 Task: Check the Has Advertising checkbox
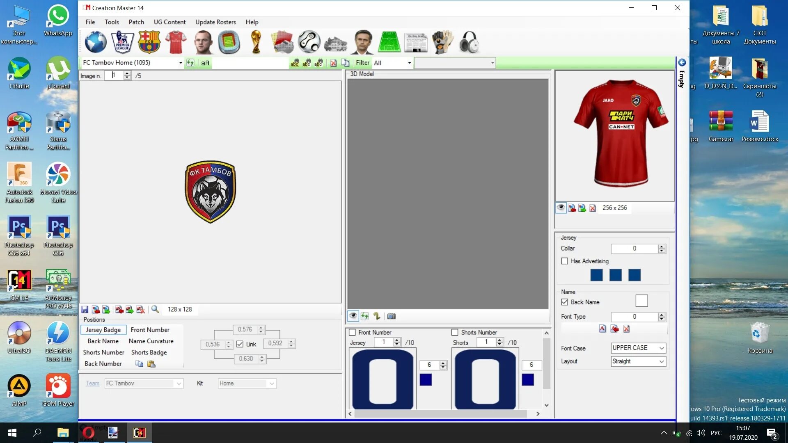565,261
